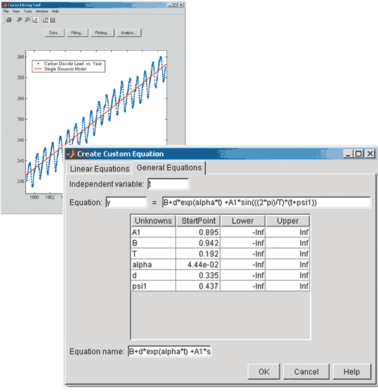Screen dimensions: 378x392
Task: Toggle the grid toolbar icon
Action: coord(52,20)
